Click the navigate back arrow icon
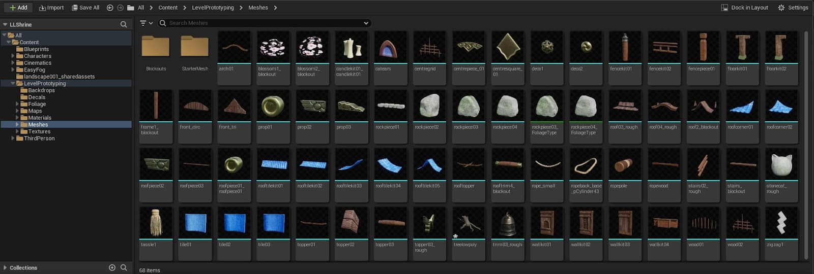Image resolution: width=814 pixels, height=274 pixels. (110, 8)
